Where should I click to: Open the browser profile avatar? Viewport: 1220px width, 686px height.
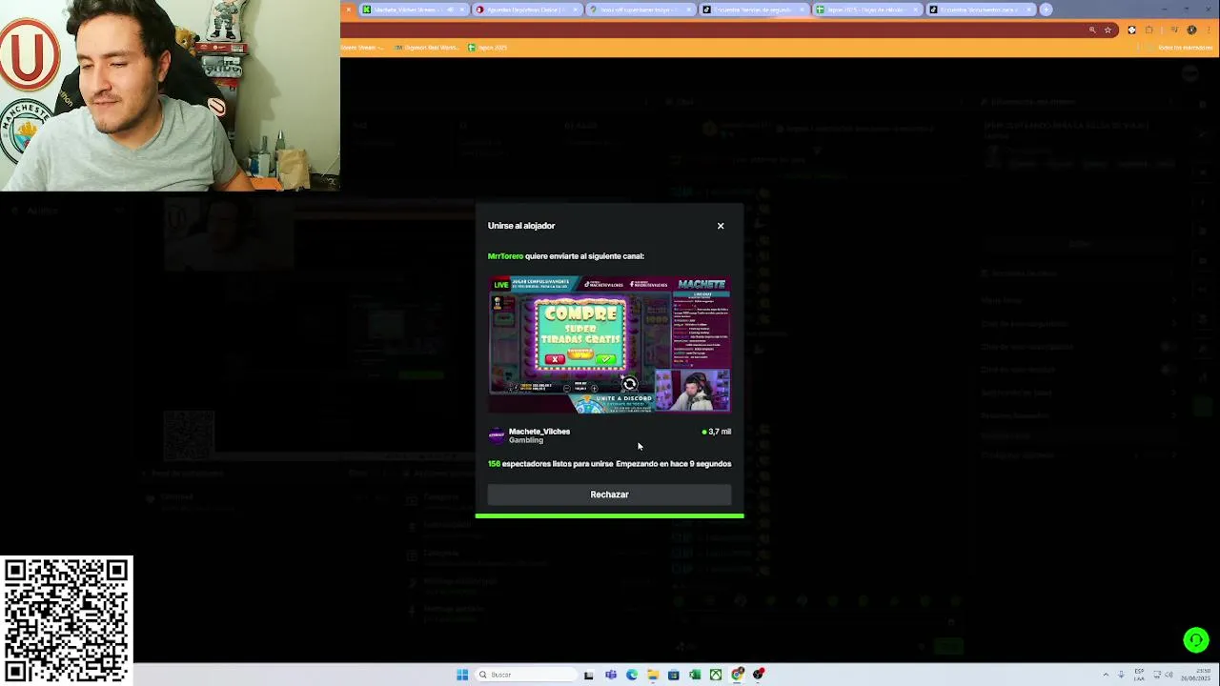coord(1191,30)
